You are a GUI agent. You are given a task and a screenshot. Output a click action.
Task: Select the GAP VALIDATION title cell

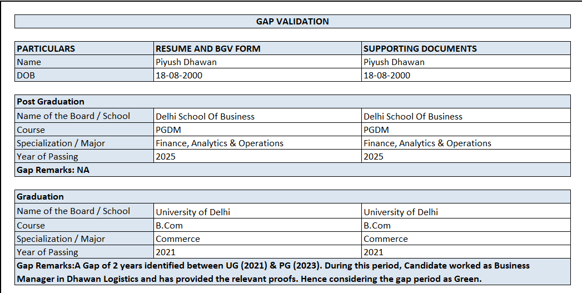click(x=292, y=21)
